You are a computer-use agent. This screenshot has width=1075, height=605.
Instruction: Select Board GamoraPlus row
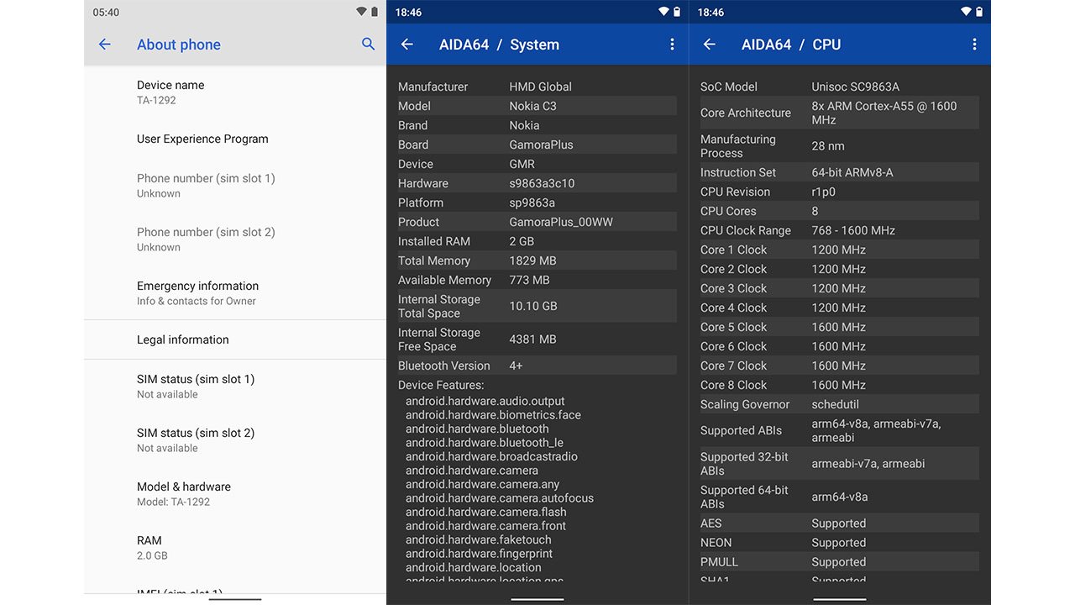pos(537,145)
